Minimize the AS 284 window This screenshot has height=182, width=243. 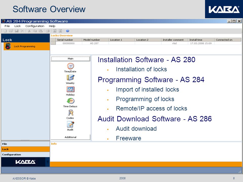[229, 21]
